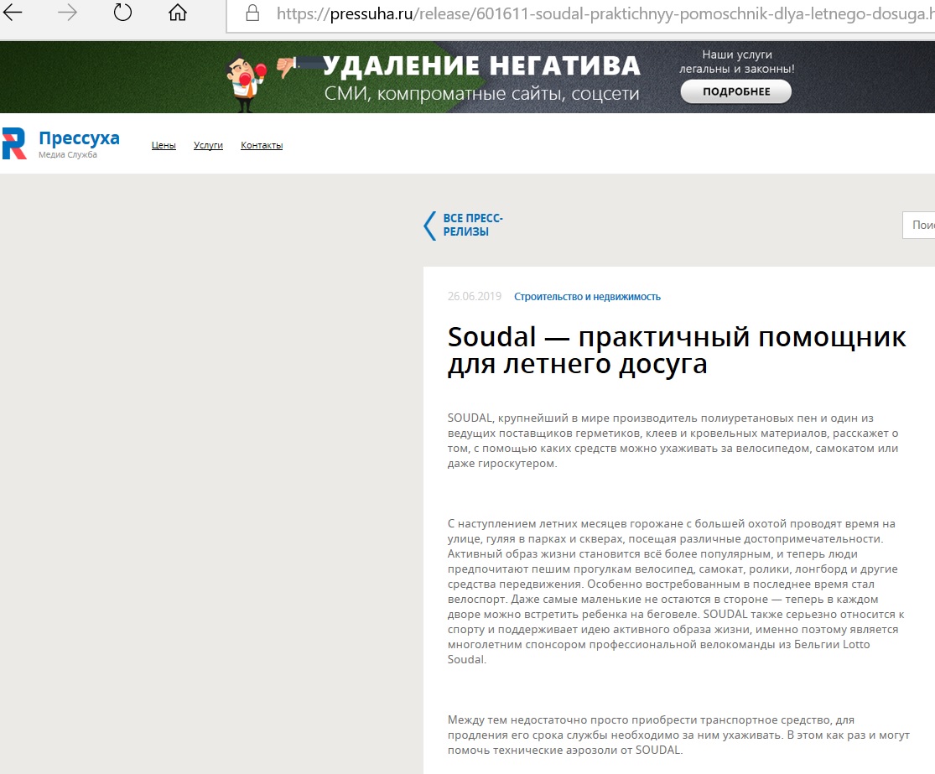Viewport: 935px width, 774px height.
Task: Open the browser home page icon
Action: (178, 13)
